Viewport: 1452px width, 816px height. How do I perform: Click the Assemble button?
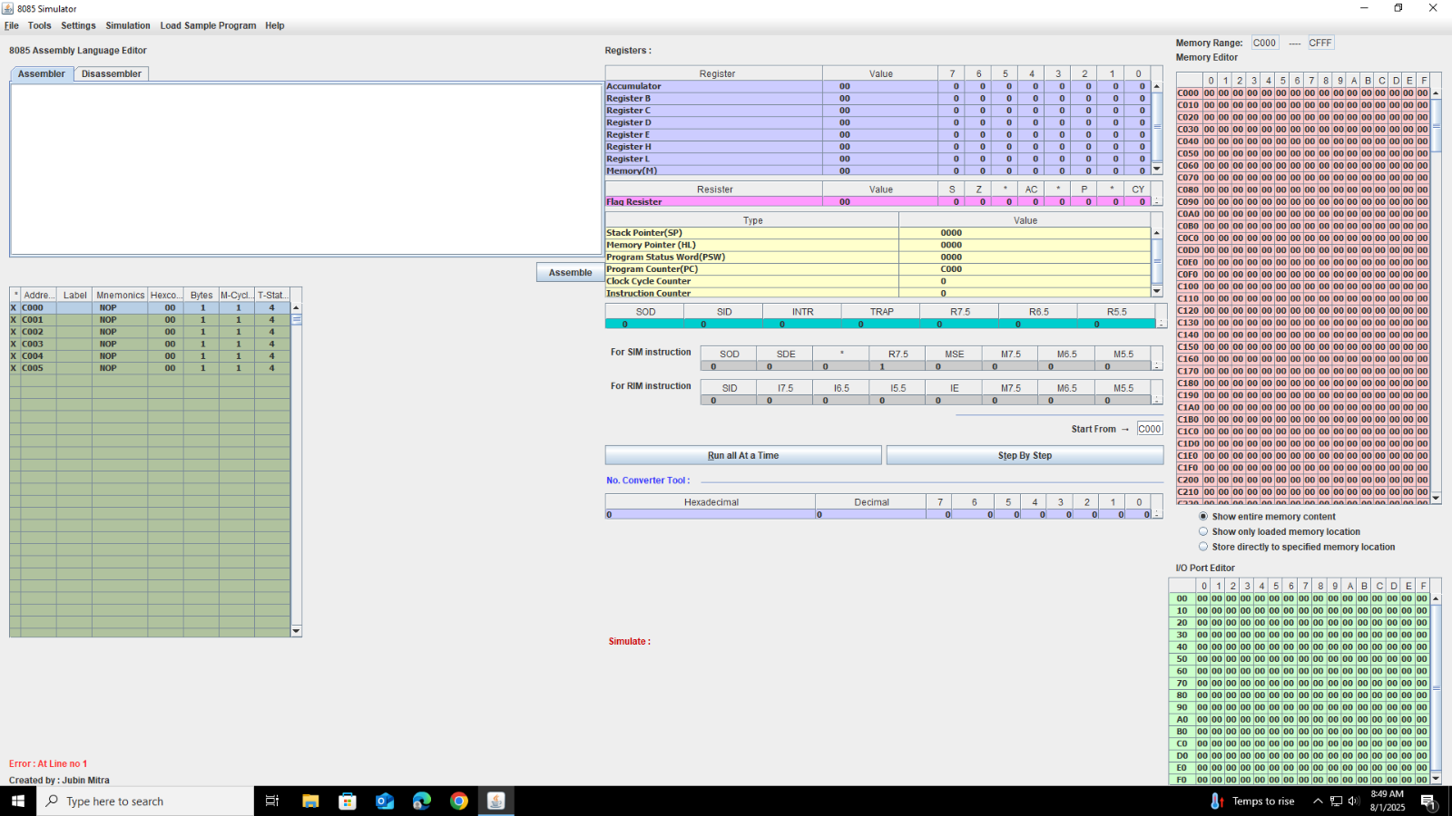[570, 272]
